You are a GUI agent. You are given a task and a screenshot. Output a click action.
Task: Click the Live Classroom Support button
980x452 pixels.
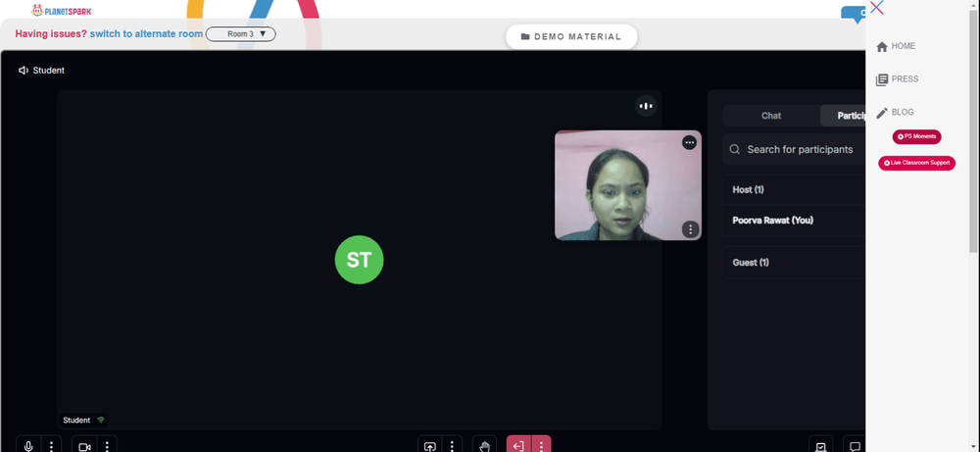917,163
